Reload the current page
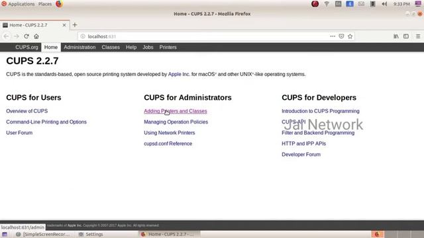The image size is (424, 238). pos(26,36)
